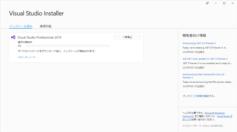Click the installer version 2.6.2035.522 text
This screenshot has height=132, width=237.
click(x=202, y=126)
